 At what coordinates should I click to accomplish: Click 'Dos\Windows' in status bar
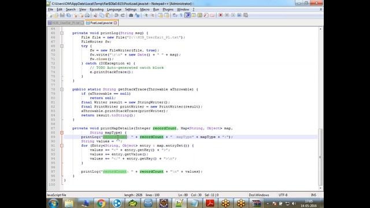point(259,195)
